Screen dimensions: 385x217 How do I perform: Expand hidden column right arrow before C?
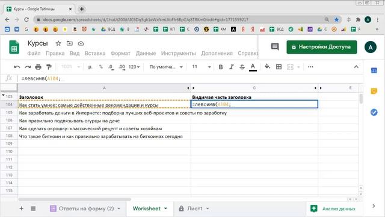[x=194, y=88]
